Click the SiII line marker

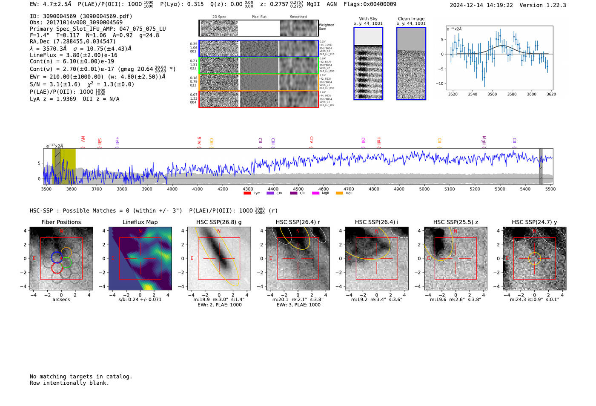coord(100,142)
